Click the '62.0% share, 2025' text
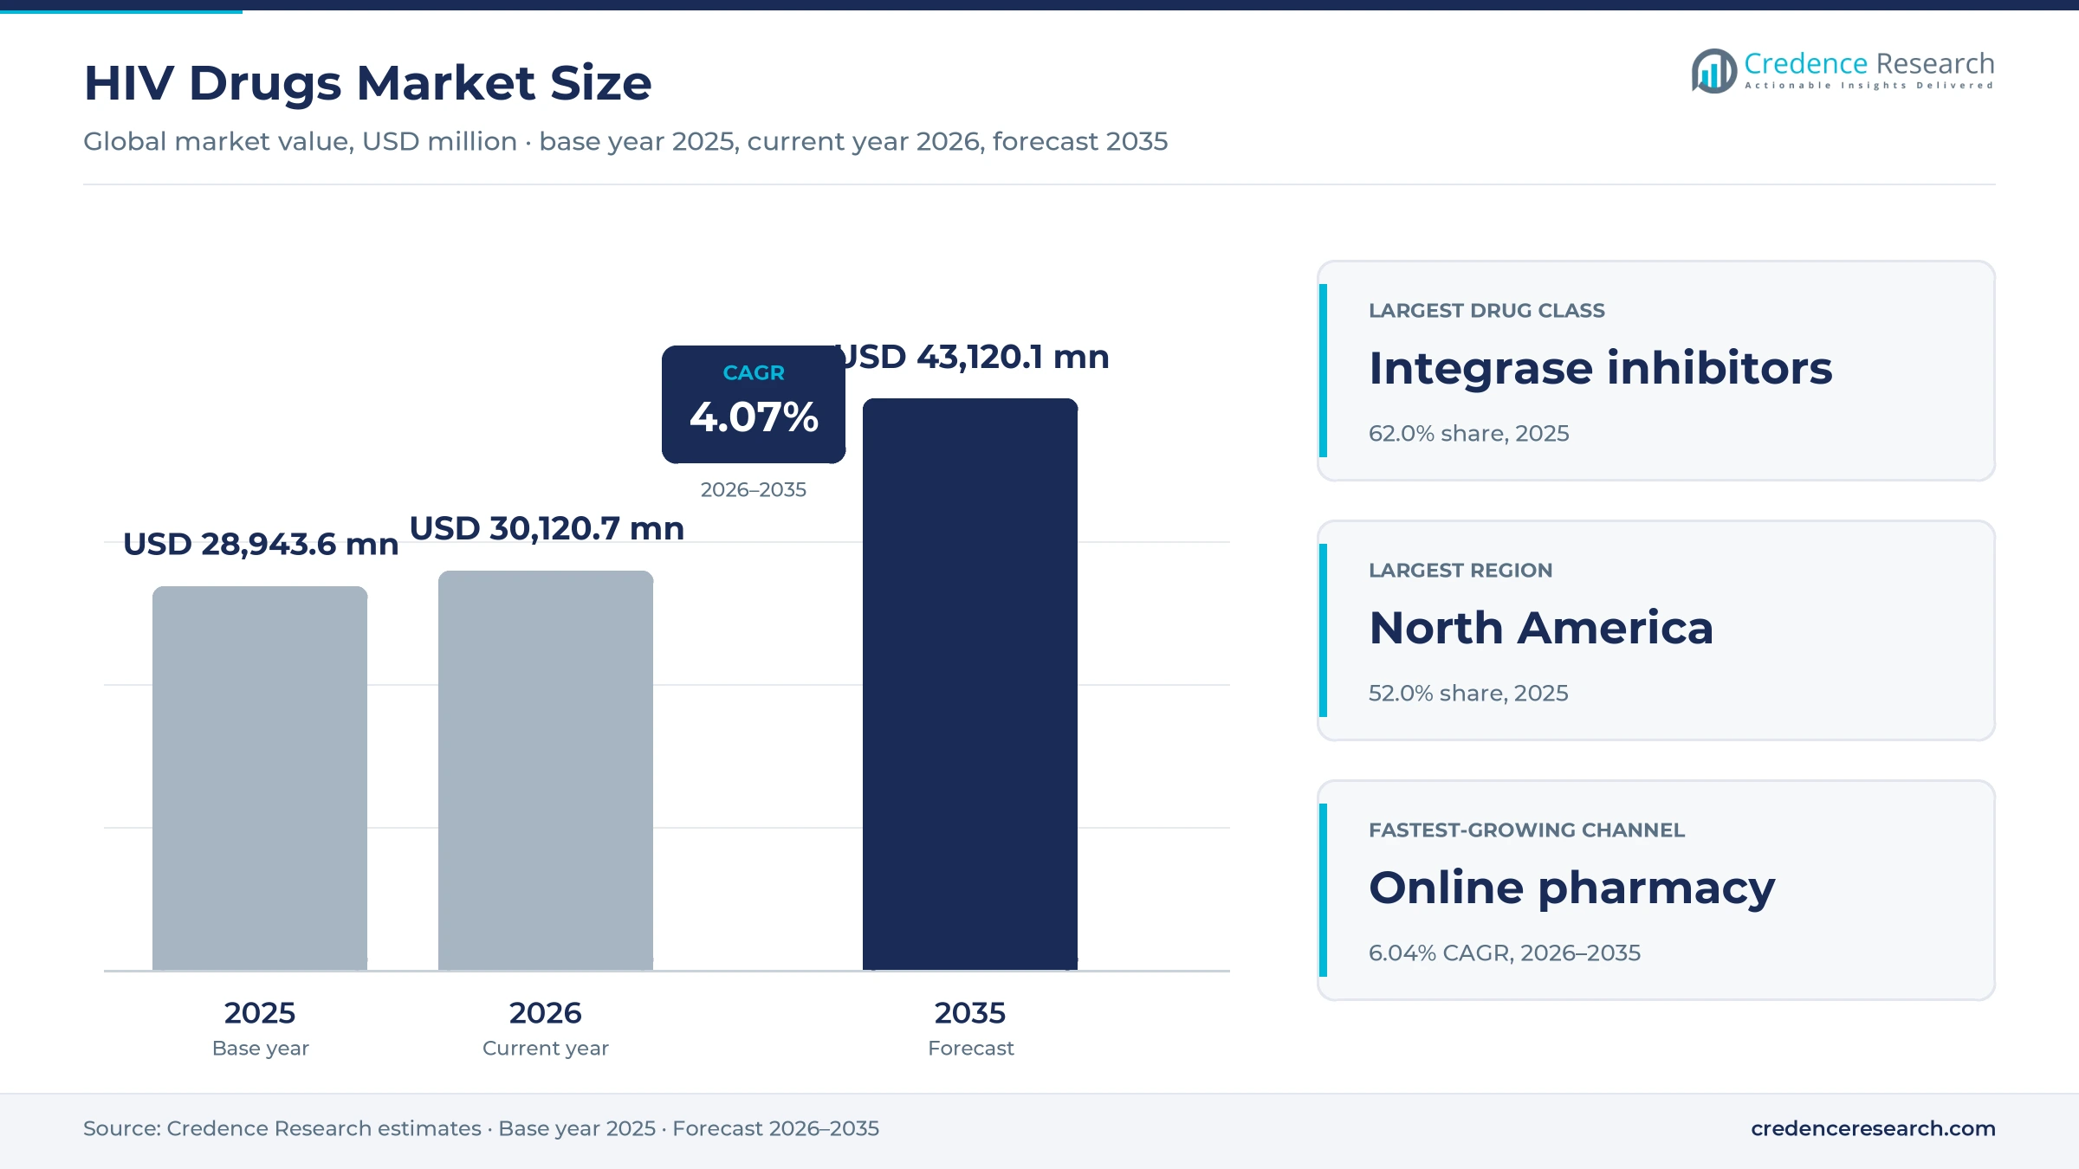The width and height of the screenshot is (2079, 1169). point(1469,433)
